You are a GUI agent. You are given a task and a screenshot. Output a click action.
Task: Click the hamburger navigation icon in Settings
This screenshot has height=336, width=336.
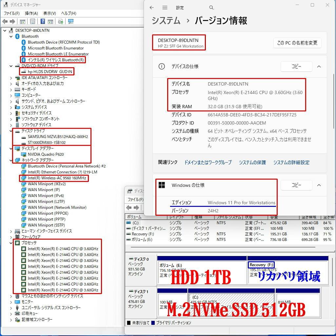165,7
